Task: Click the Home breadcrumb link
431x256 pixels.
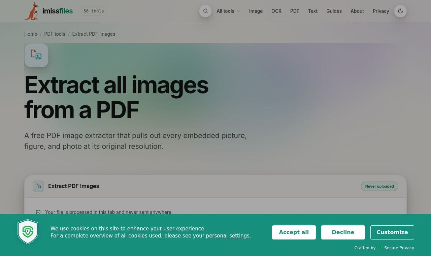Action: (x=31, y=34)
